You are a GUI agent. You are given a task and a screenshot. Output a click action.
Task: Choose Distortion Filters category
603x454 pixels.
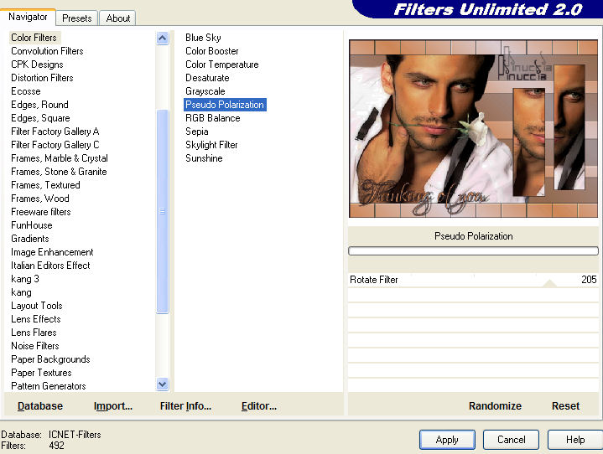42,78
